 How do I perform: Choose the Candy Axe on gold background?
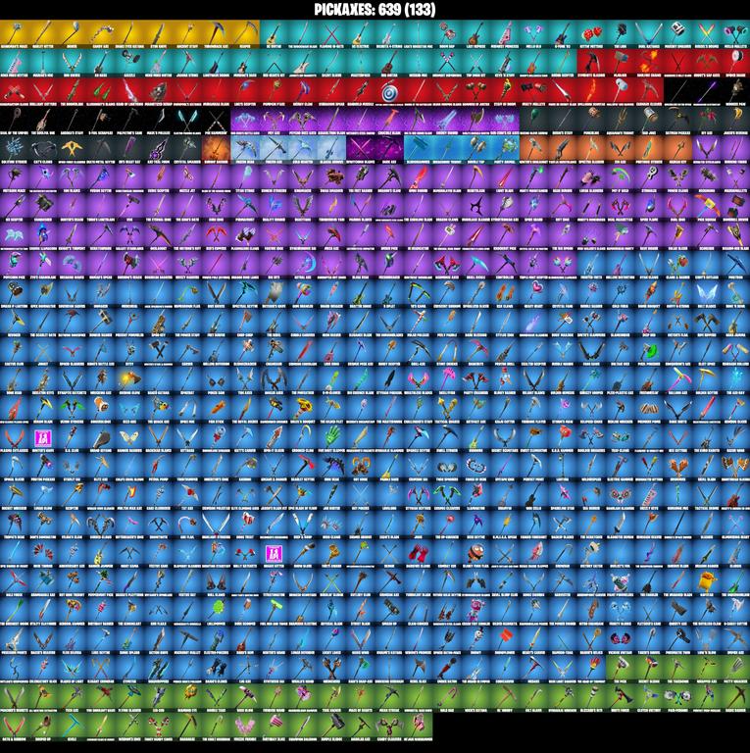101,34
